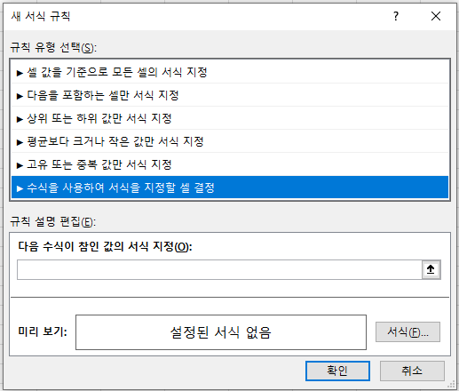Click the preview box '설정된 서식 없음'

point(221,332)
